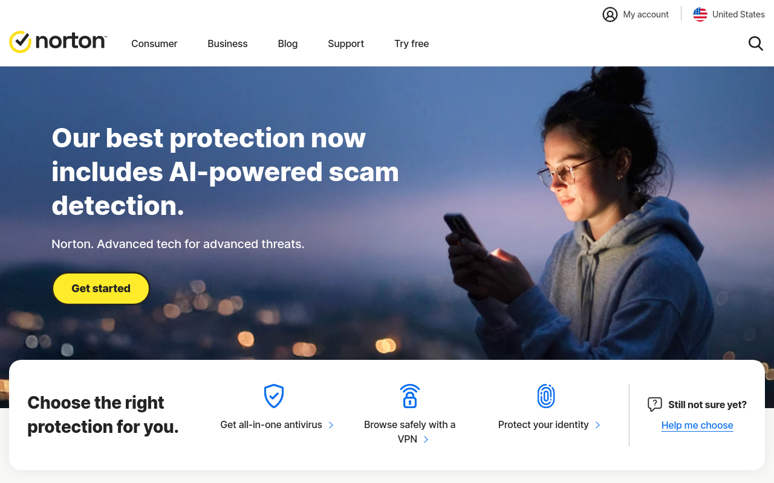Open the Blog menu item

pos(288,43)
